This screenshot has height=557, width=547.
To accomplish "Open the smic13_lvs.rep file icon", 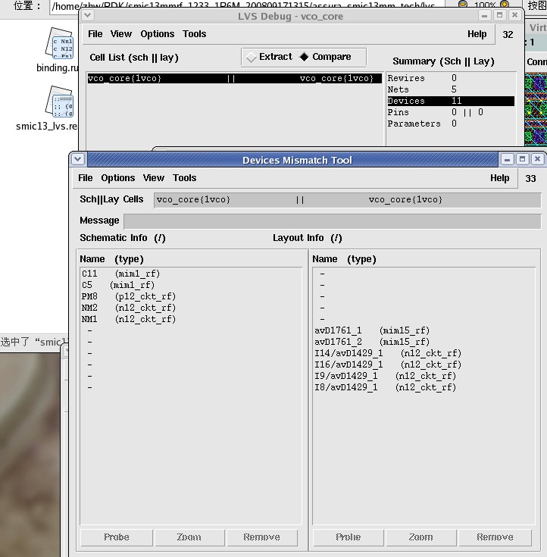I will click(x=59, y=102).
